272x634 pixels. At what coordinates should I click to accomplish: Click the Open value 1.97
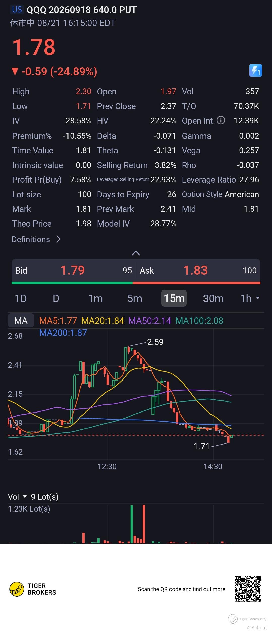point(168,91)
